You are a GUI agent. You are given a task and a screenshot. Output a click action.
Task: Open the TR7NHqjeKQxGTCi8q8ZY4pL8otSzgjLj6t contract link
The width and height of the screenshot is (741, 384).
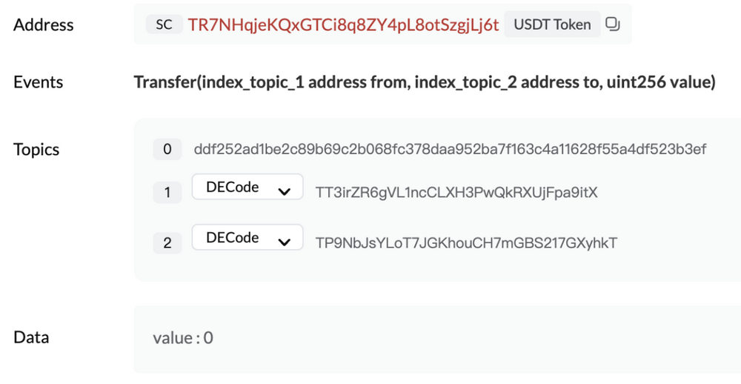pos(343,24)
